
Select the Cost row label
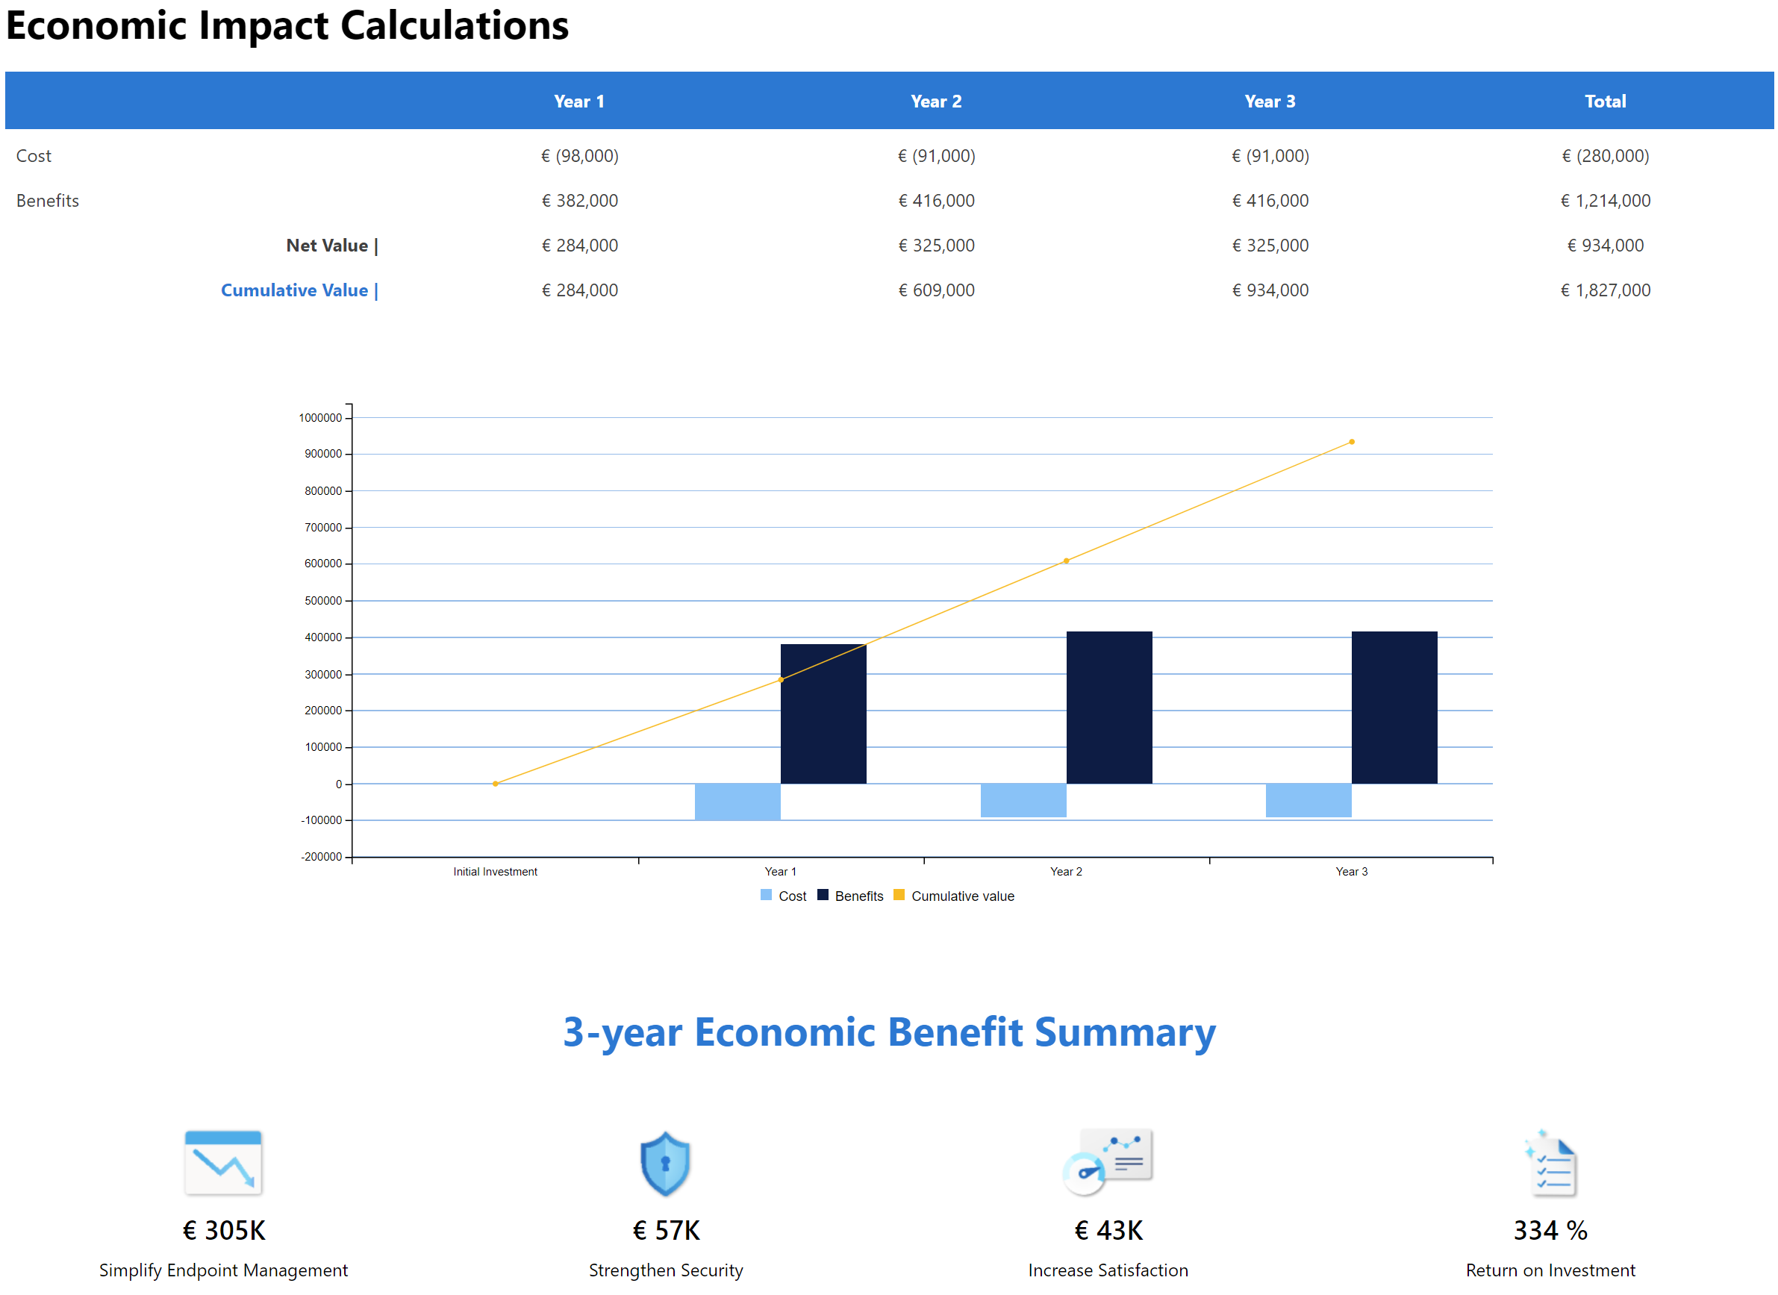coord(34,156)
